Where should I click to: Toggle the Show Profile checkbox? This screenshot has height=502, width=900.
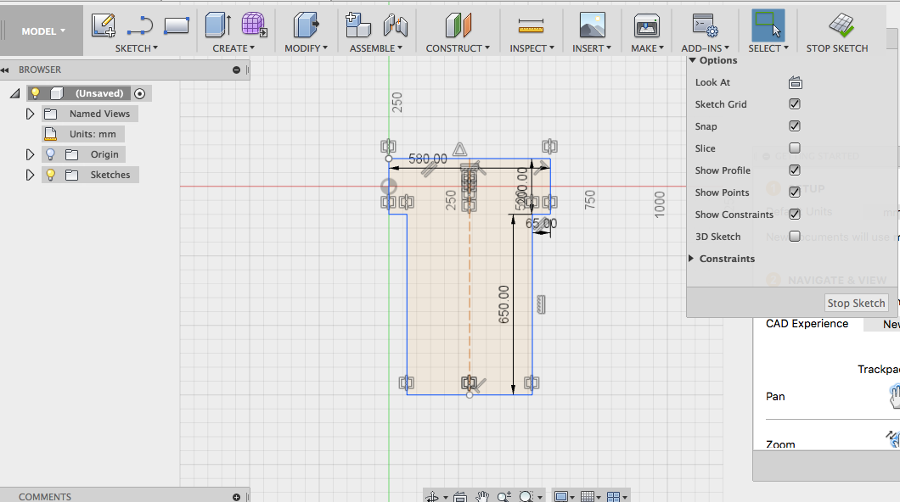pyautogui.click(x=795, y=170)
